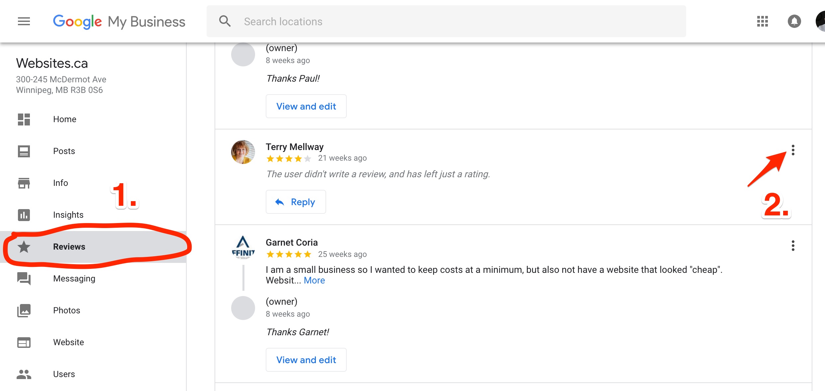Click the Posts sidebar icon
This screenshot has width=825, height=391.
coord(24,151)
